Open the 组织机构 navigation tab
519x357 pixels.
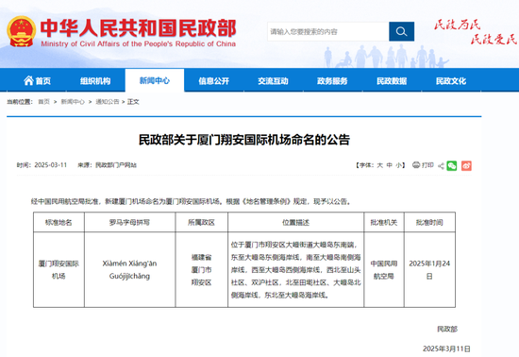point(95,81)
